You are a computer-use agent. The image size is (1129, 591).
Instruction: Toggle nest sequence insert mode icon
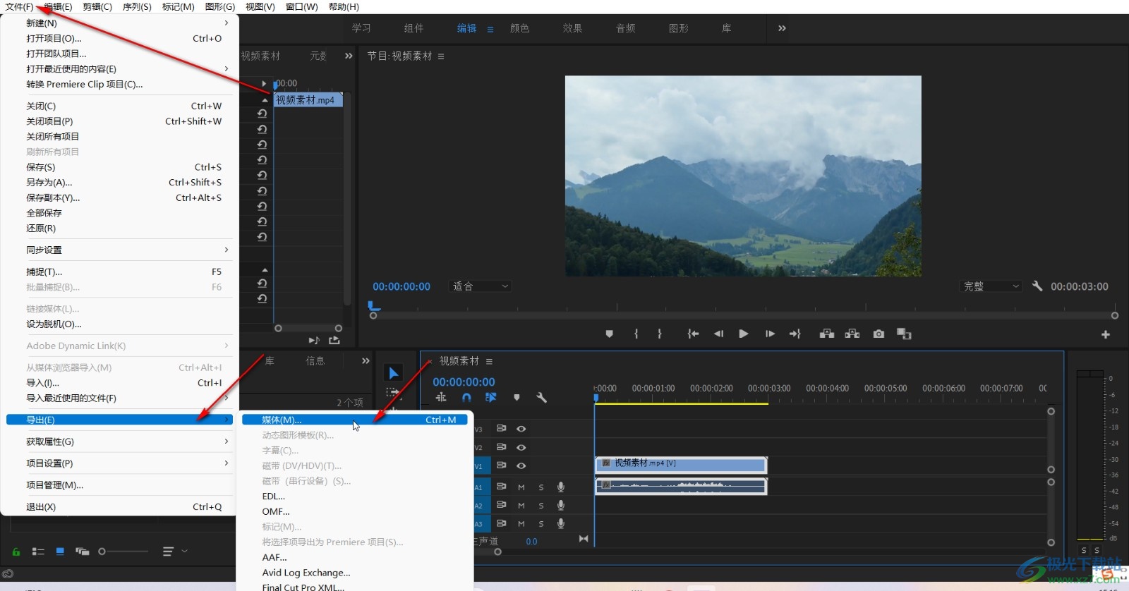[x=441, y=398]
